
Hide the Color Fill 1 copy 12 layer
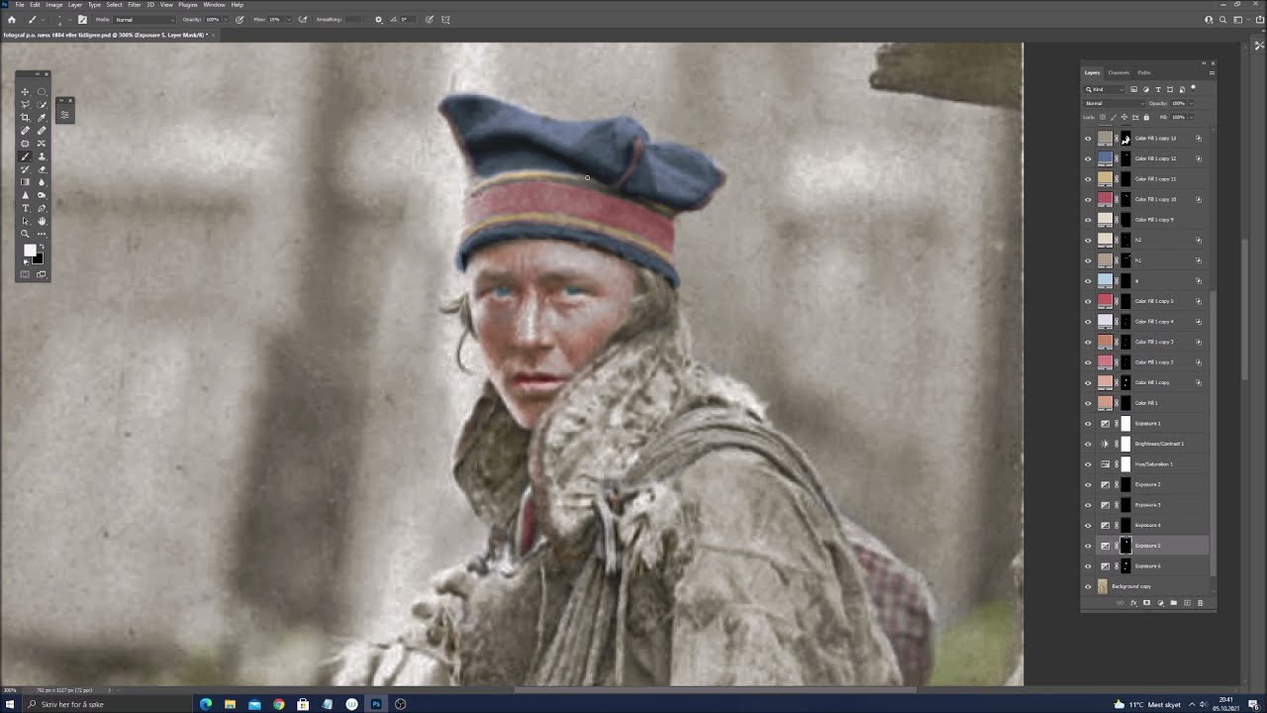(1088, 158)
